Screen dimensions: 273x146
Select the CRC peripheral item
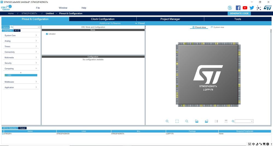point(21,75)
